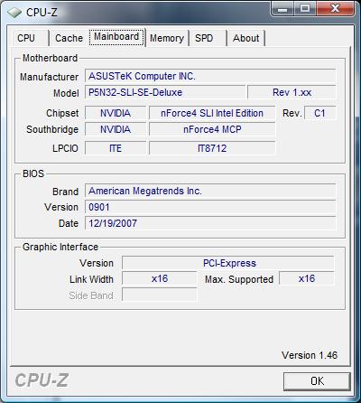Image resolution: width=361 pixels, height=403 pixels.
Task: Click the BIOS group title
Action: (33, 173)
